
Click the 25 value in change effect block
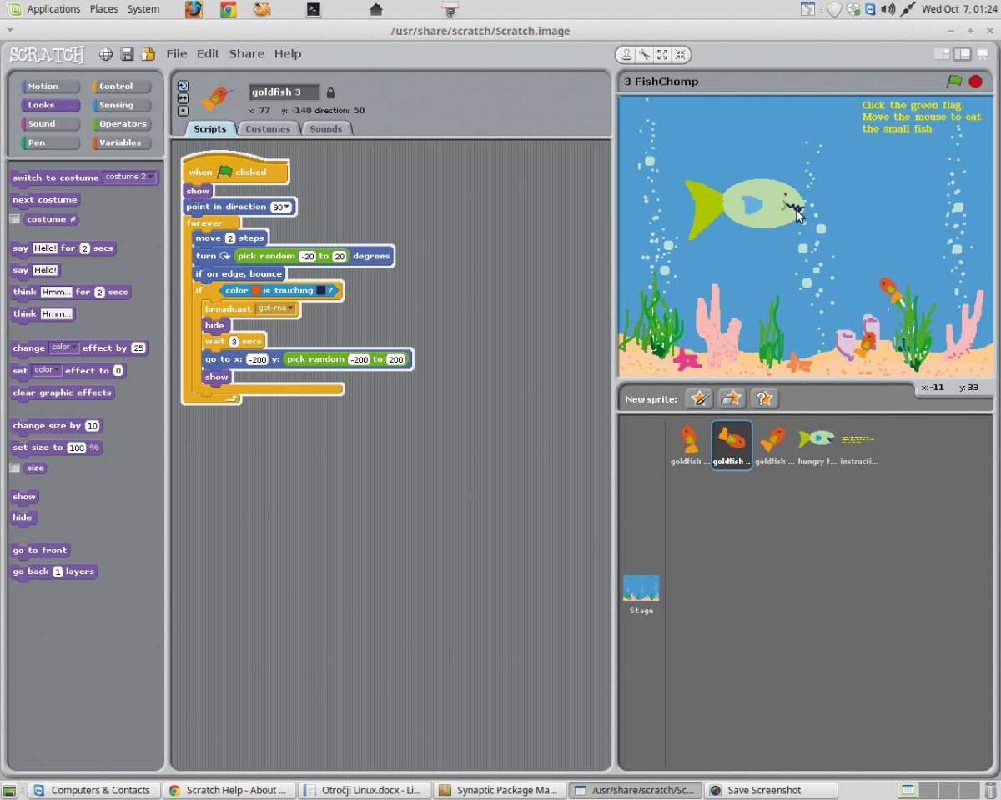point(138,348)
